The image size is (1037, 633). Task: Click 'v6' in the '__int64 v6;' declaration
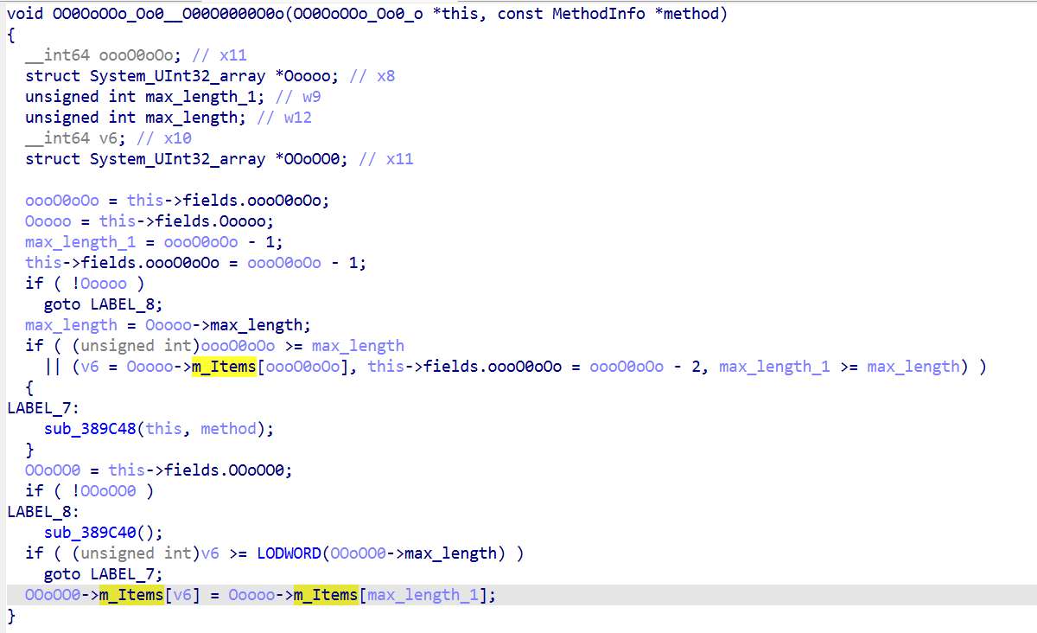107,138
